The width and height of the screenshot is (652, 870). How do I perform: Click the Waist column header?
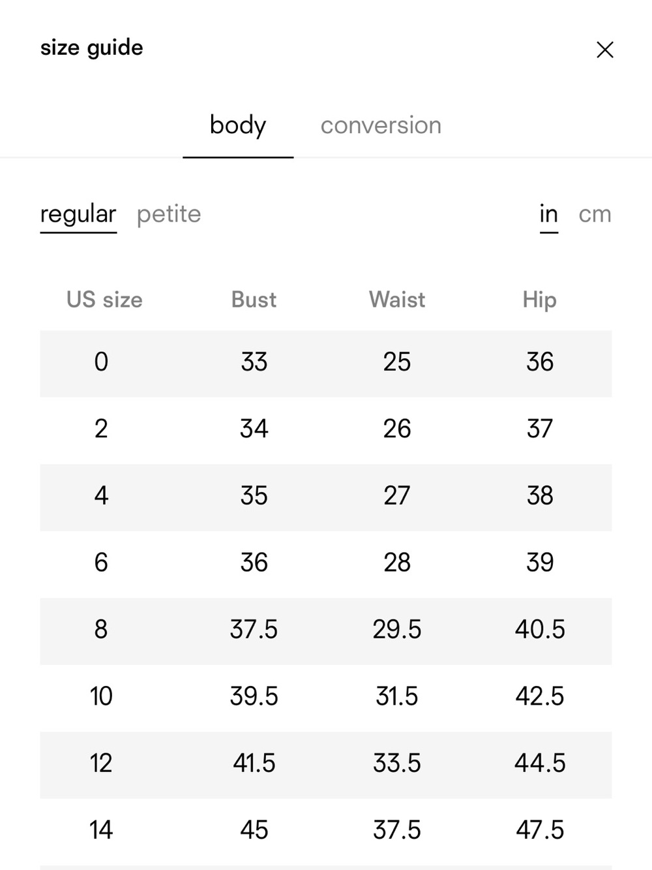pyautogui.click(x=397, y=300)
